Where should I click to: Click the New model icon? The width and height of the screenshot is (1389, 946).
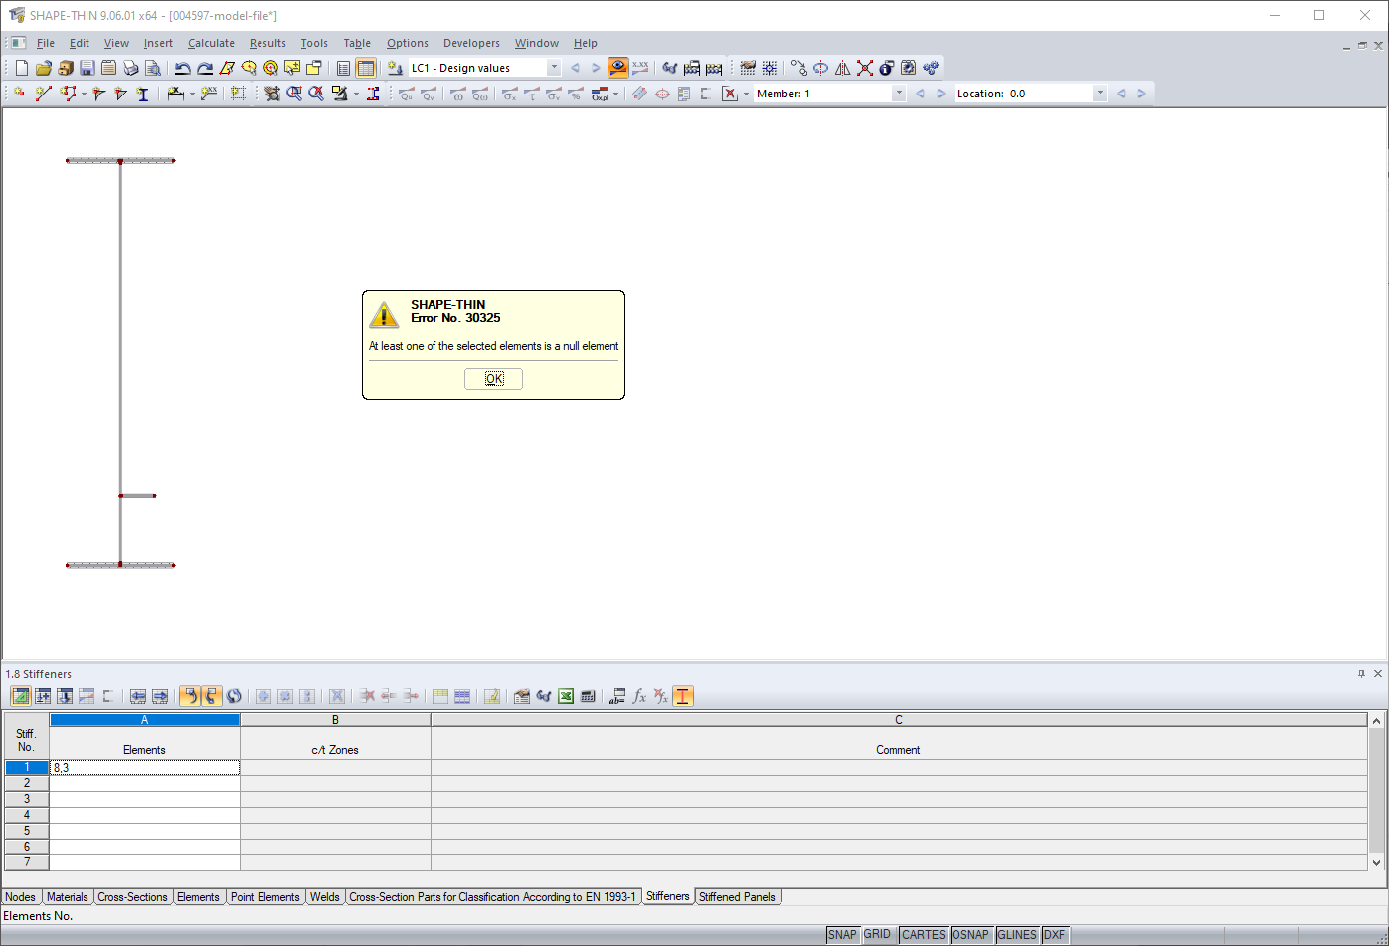(x=20, y=67)
